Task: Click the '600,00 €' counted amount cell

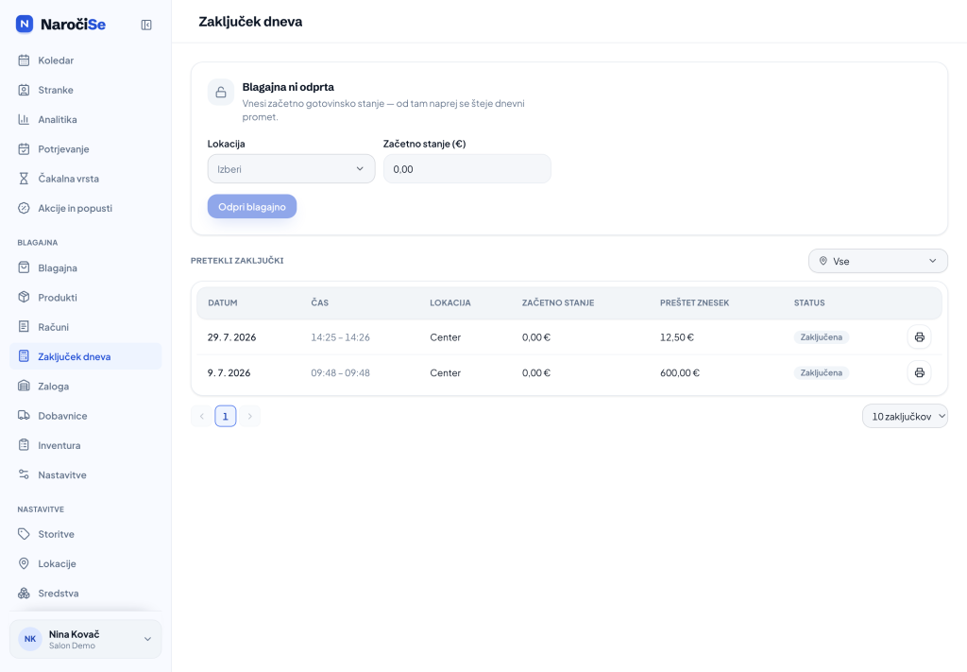Action: click(x=680, y=373)
